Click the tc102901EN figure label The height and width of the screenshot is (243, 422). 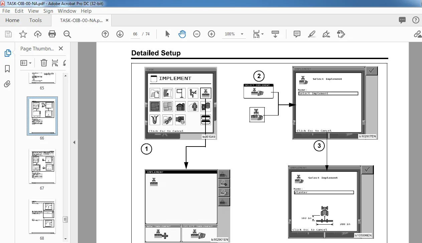(x=220, y=240)
